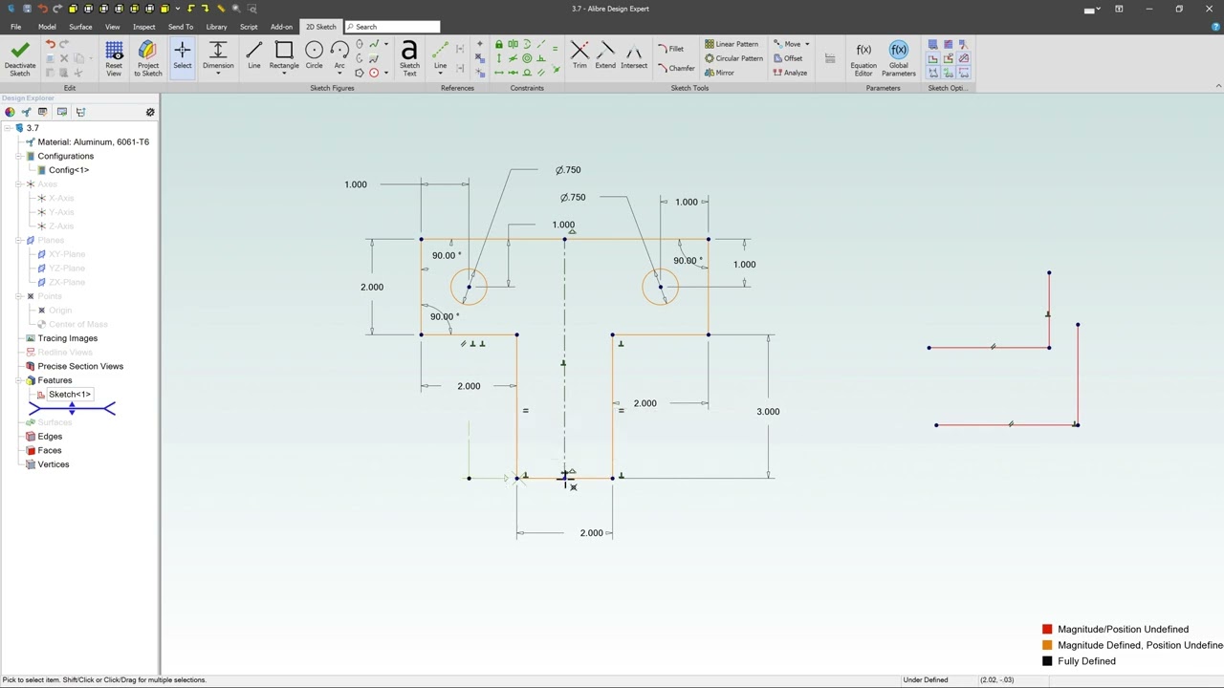Click the Project to Sketch tool

(x=147, y=58)
